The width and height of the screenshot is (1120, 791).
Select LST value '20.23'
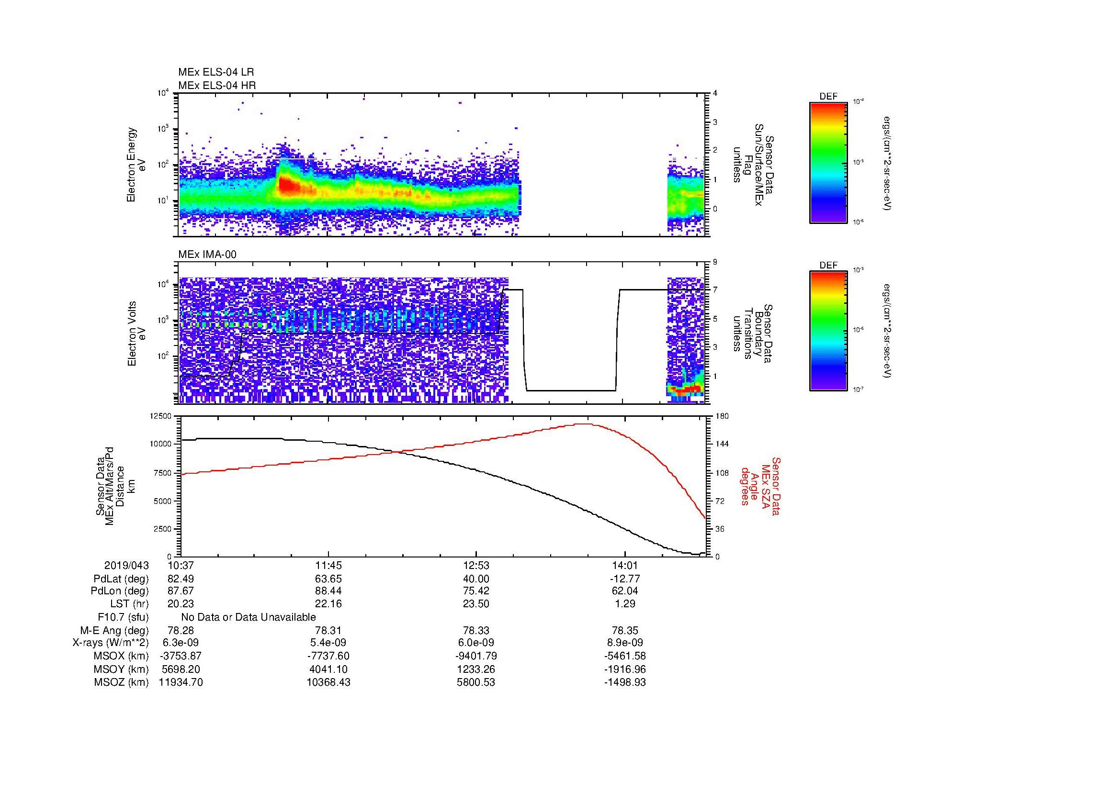click(181, 604)
